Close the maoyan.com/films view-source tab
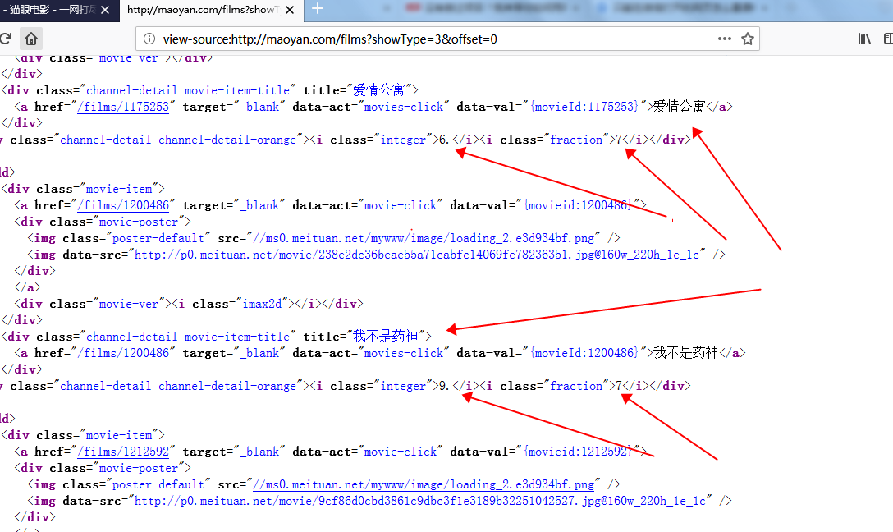The image size is (893, 532). pos(290,10)
